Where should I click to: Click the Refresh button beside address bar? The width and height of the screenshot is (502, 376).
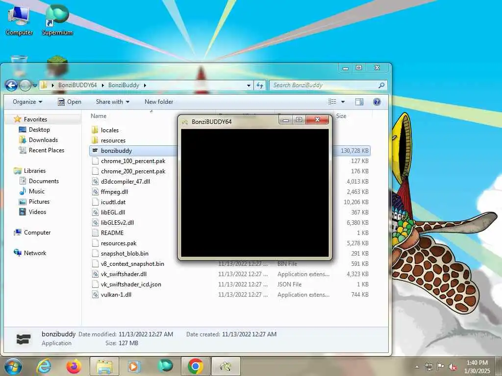pos(260,85)
